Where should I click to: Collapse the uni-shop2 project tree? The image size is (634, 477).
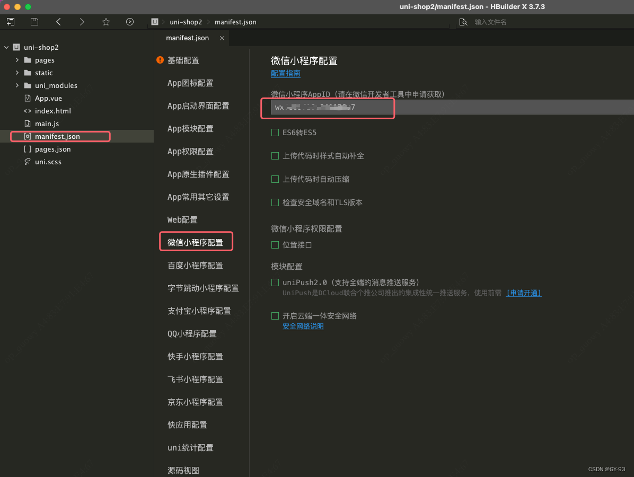pos(6,47)
